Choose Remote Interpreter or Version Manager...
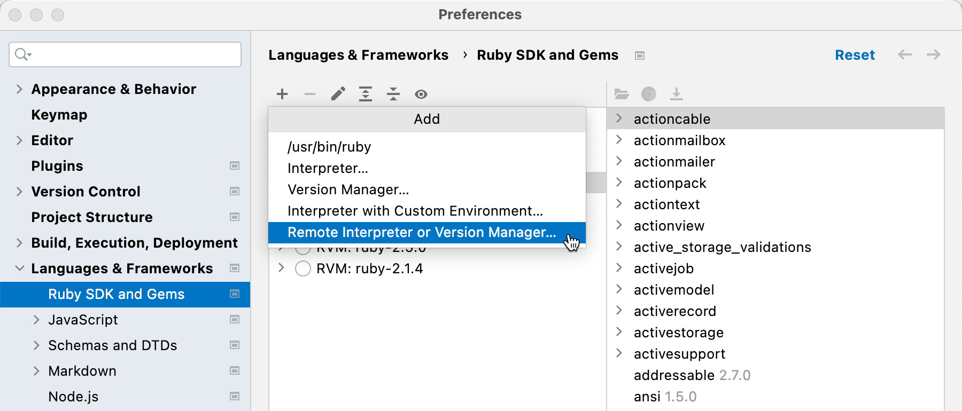962x411 pixels. click(427, 232)
